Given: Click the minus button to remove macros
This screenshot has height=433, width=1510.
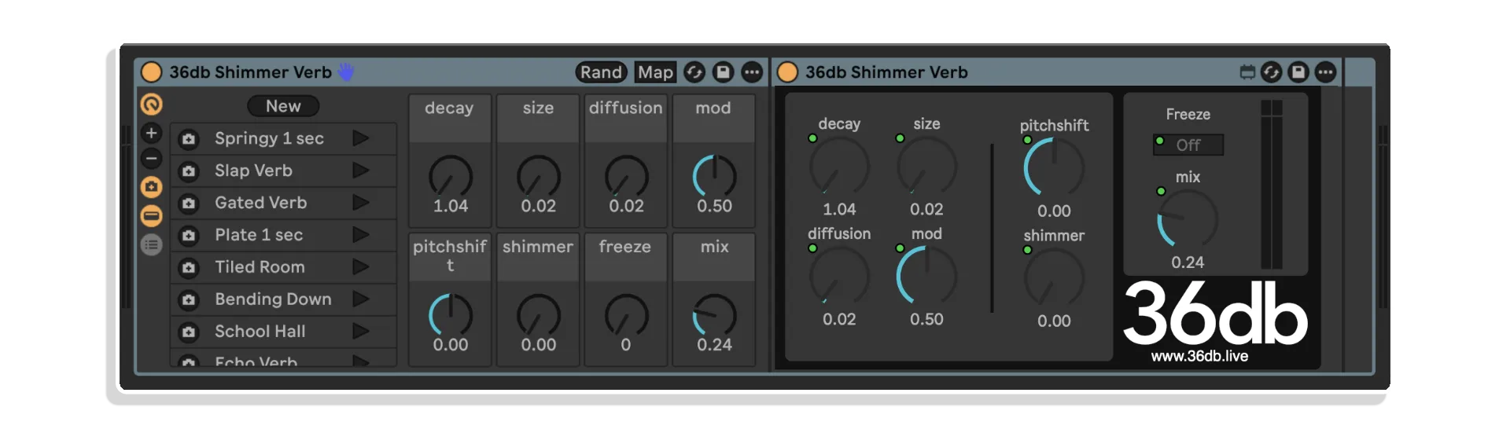Looking at the screenshot, I should 151,159.
